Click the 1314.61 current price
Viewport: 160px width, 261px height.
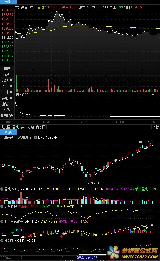click(x=51, y=7)
